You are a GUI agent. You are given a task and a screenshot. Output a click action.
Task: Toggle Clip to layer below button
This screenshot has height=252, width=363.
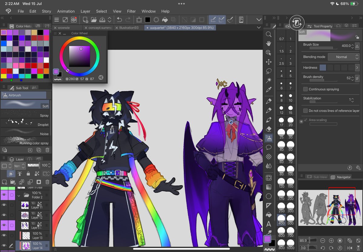(11, 173)
